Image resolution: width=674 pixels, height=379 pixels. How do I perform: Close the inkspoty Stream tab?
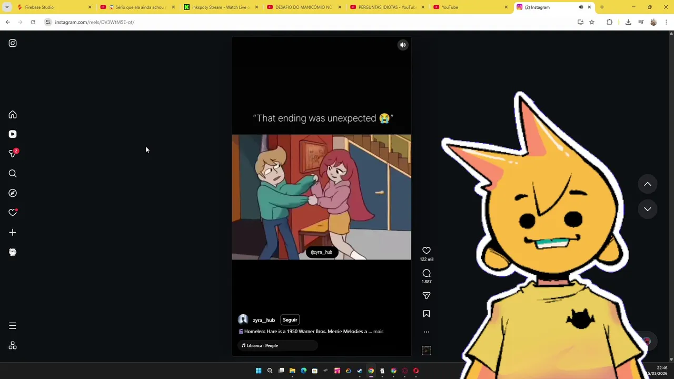pyautogui.click(x=256, y=7)
